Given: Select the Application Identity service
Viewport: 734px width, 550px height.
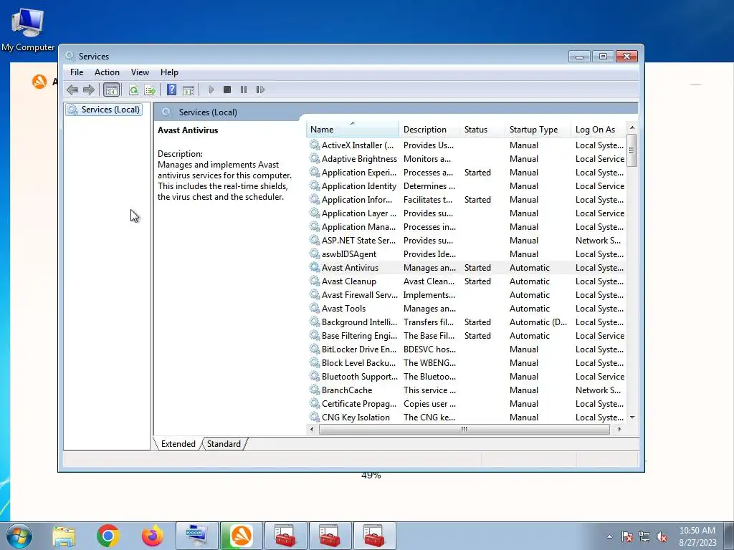Looking at the screenshot, I should (467, 185).
